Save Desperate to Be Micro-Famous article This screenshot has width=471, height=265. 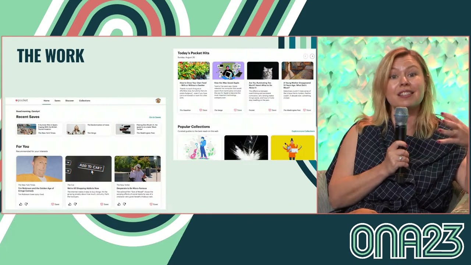[x=154, y=204]
